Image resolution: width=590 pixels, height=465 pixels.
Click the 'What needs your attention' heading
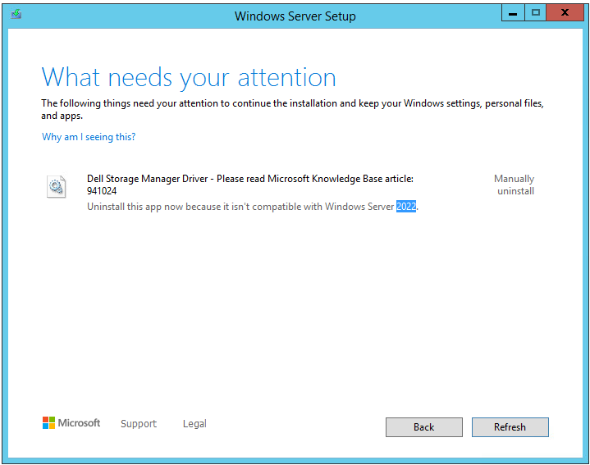(x=189, y=78)
